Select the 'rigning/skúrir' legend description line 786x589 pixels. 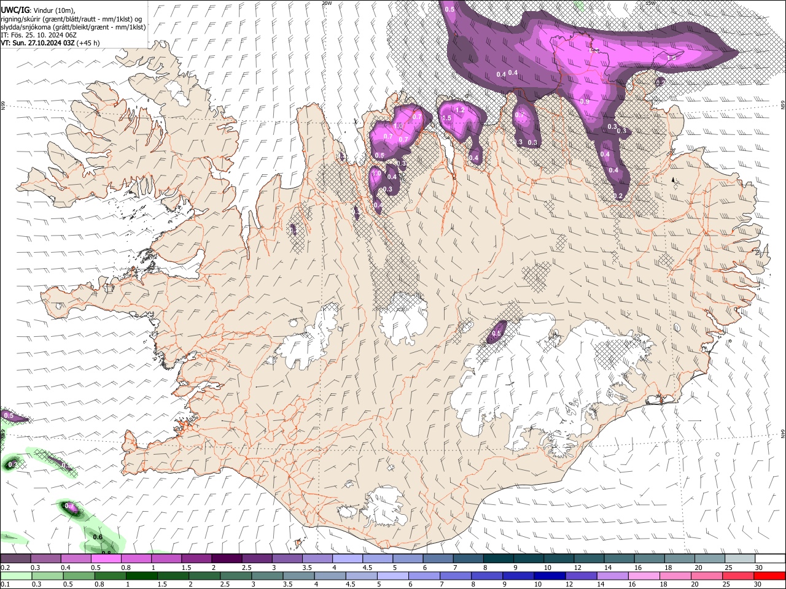71,19
